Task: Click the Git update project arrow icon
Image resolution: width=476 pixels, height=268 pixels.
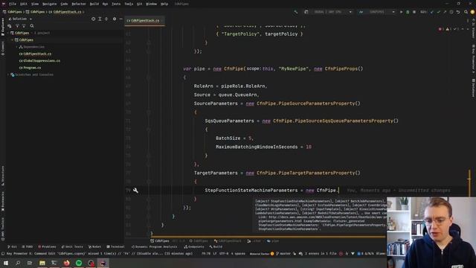Action: pyautogui.click(x=432, y=12)
